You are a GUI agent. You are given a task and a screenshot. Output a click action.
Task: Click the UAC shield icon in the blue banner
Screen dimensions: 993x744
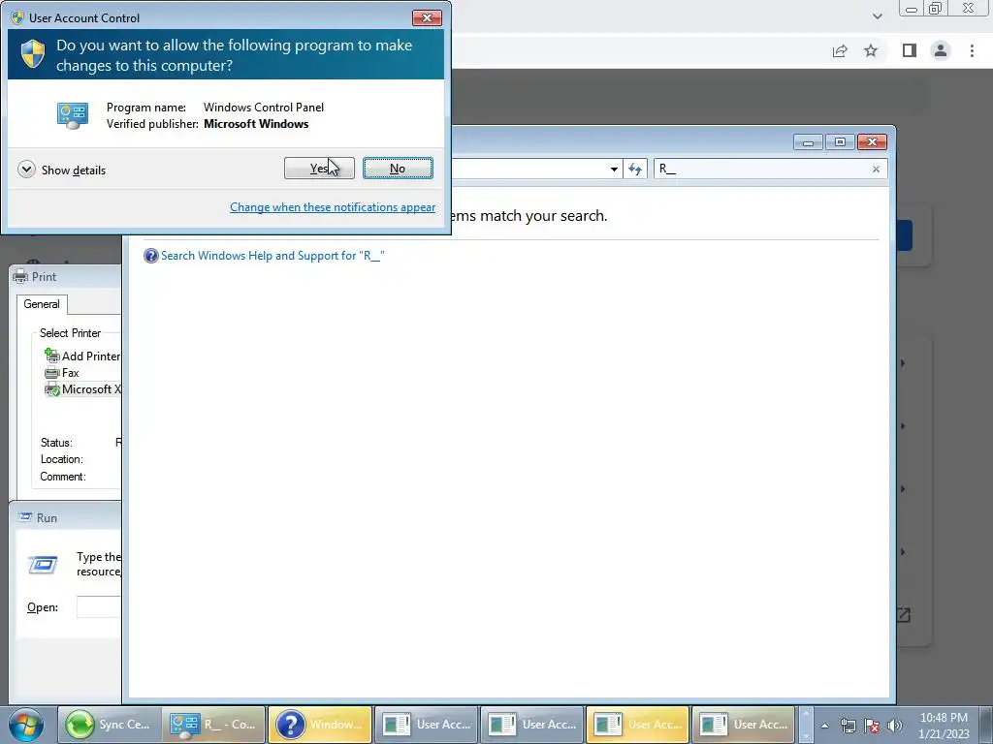(33, 54)
